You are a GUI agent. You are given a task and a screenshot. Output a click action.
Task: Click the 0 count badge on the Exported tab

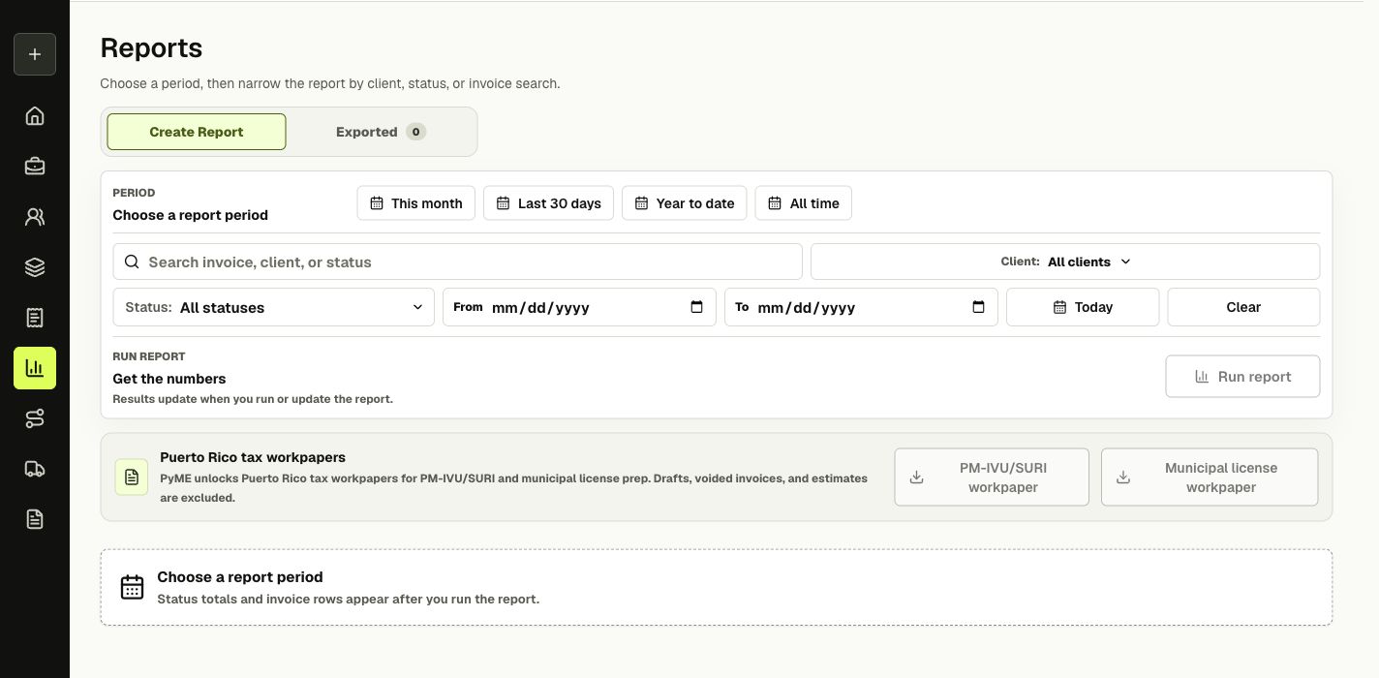[x=415, y=132]
